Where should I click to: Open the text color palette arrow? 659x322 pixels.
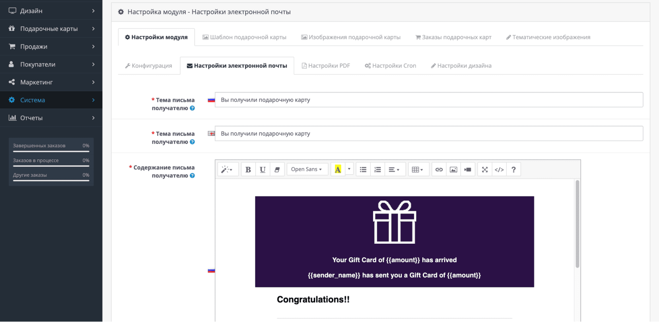pos(349,170)
